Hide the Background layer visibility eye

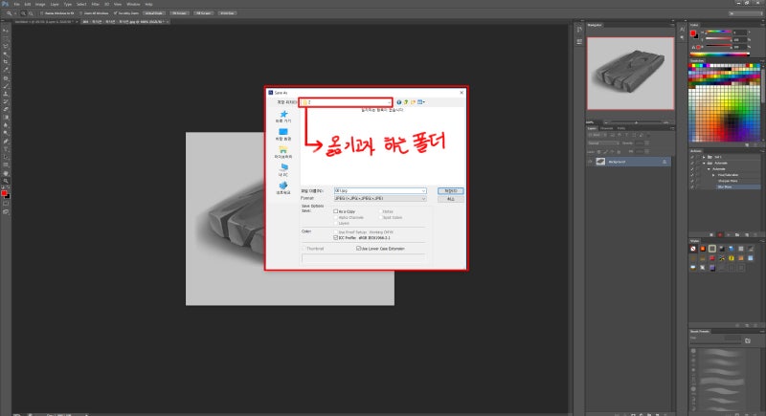tap(590, 162)
